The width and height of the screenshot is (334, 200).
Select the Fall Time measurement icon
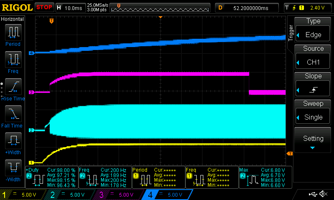(x=13, y=113)
